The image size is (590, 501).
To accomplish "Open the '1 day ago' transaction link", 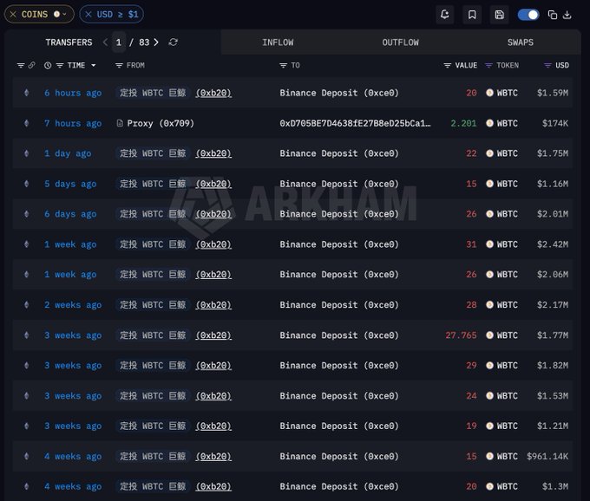I will 68,153.
